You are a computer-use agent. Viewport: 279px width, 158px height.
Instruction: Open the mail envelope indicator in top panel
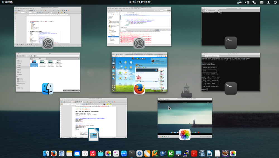(x=261, y=2)
